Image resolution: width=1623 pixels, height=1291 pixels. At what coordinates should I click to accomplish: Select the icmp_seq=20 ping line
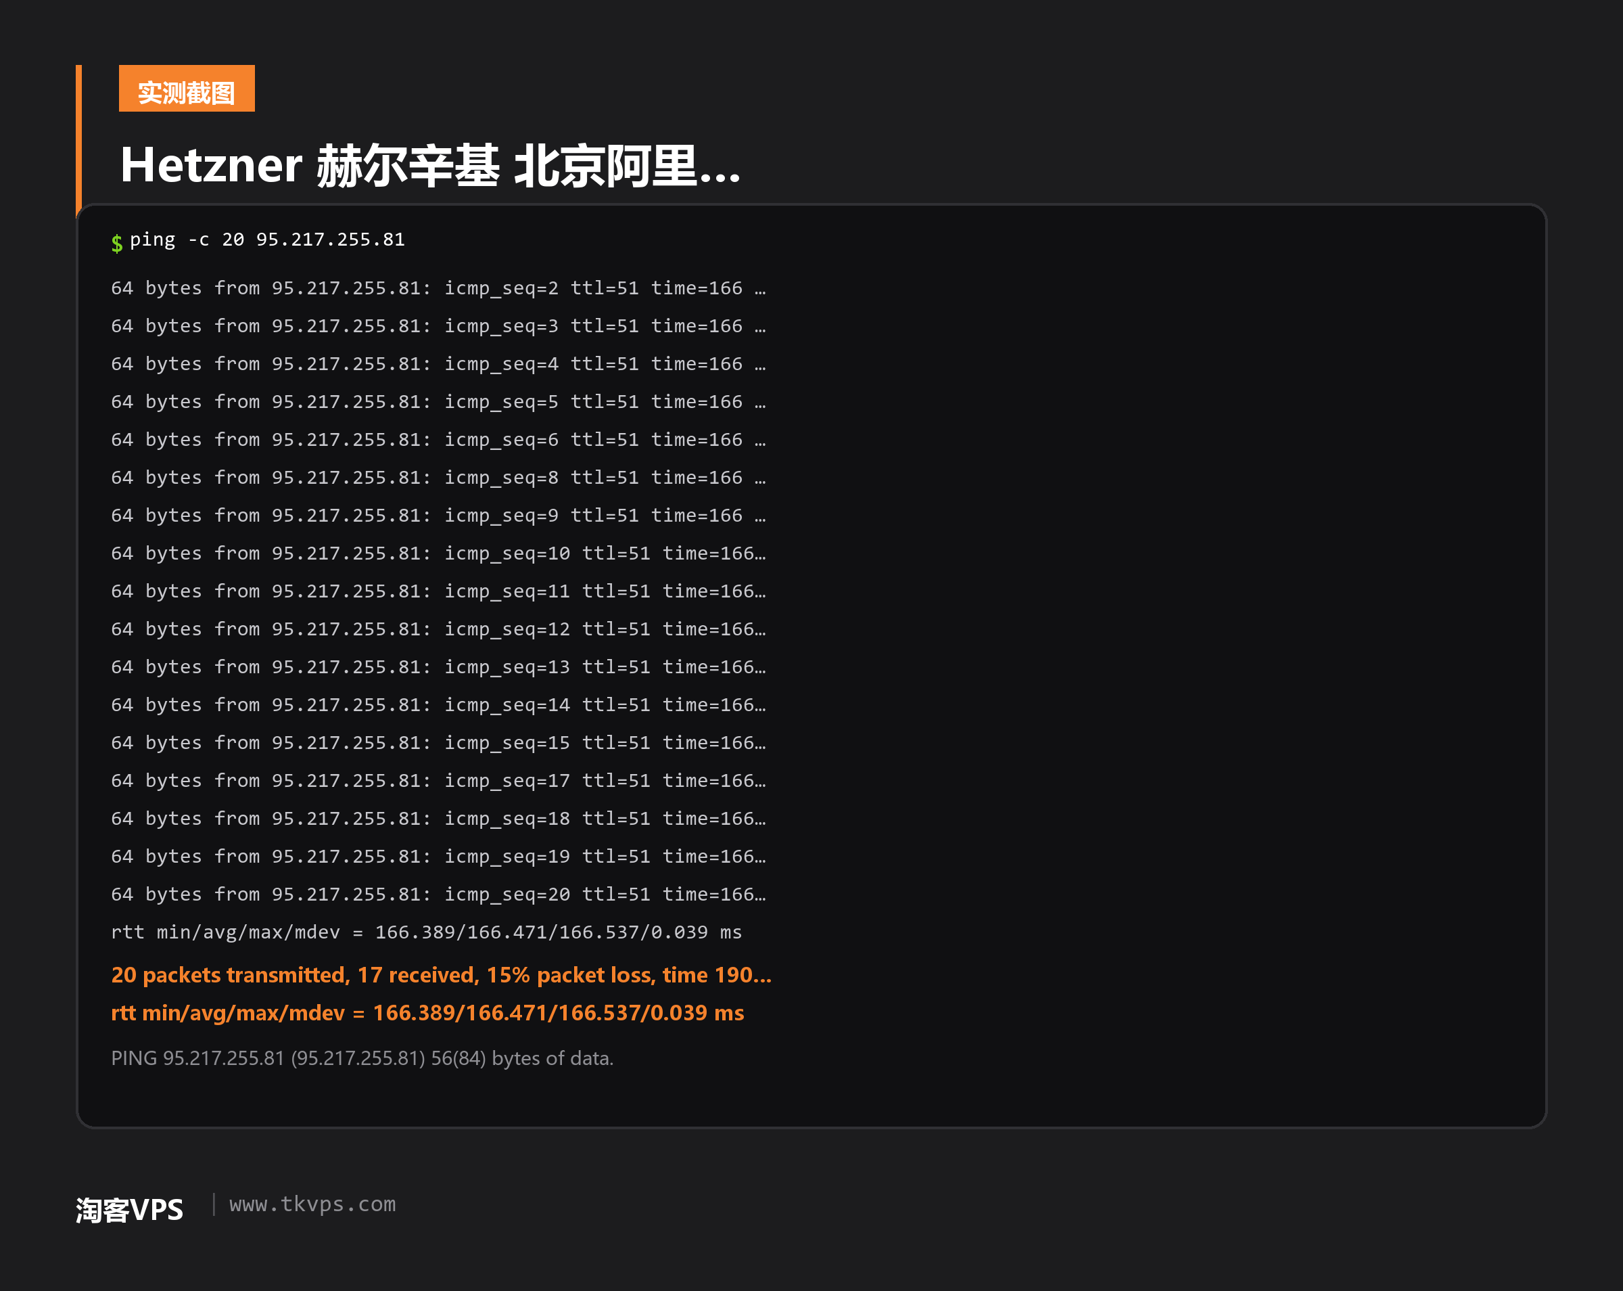pos(438,894)
